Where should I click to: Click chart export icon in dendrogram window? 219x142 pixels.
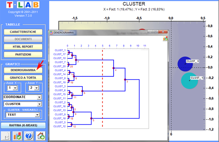pos(165,39)
